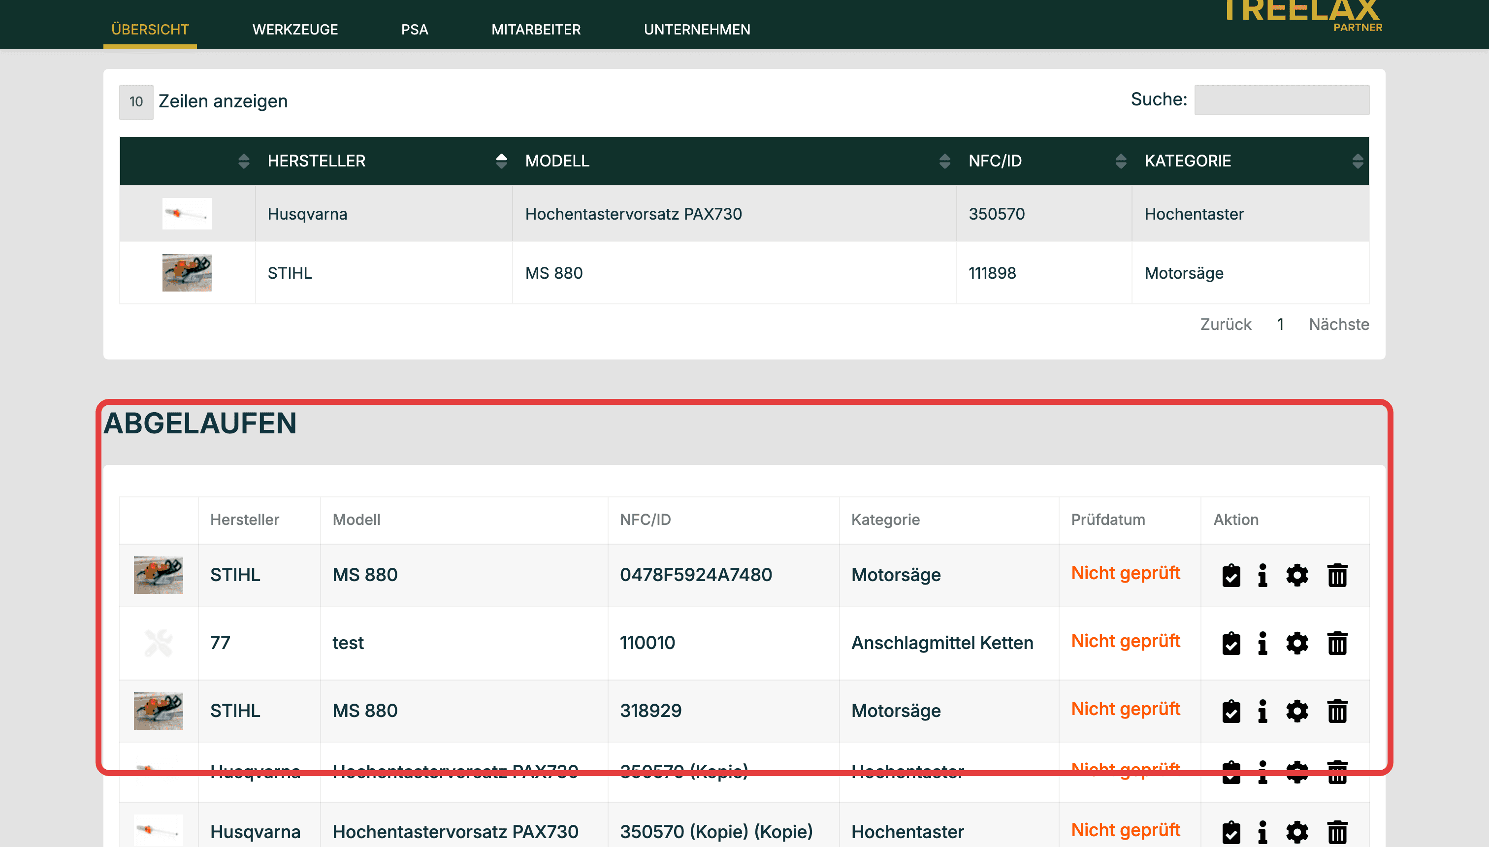
Task: Click the Zurück pagination link
Action: coord(1226,325)
